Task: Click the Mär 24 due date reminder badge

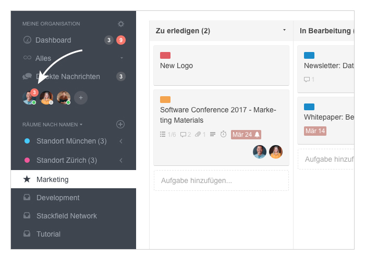Action: (x=246, y=134)
